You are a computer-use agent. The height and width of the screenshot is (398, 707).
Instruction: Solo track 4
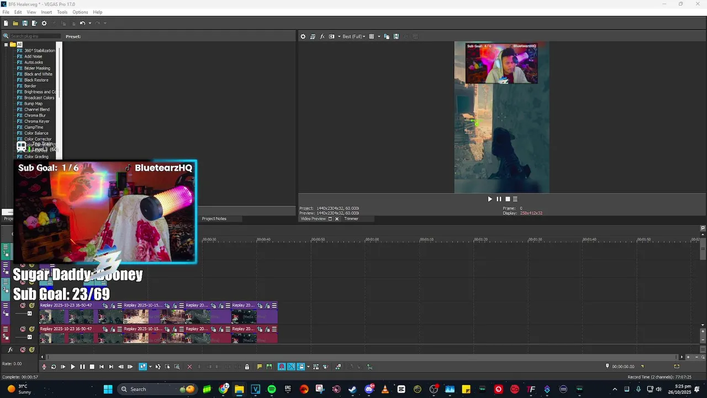click(31, 306)
